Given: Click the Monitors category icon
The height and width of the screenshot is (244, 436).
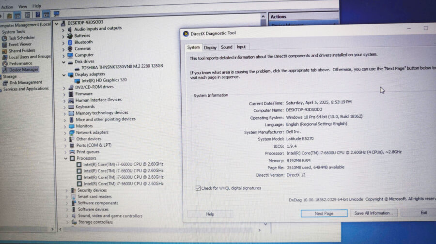Looking at the screenshot, I should tap(72, 126).
